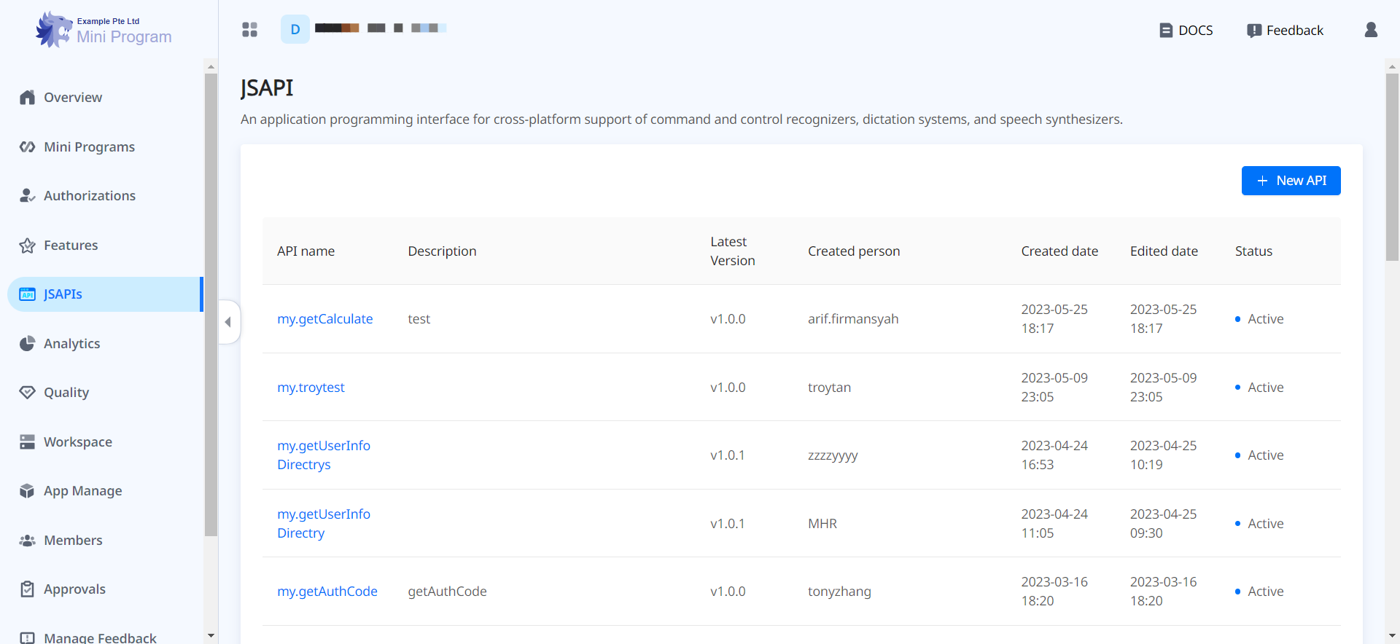Viewport: 1400px width, 644px height.
Task: Go to the Authorizations section
Action: 89,196
